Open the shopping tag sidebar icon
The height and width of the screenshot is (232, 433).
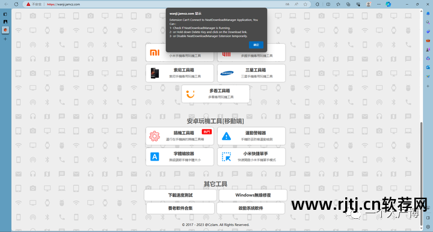coord(428,31)
